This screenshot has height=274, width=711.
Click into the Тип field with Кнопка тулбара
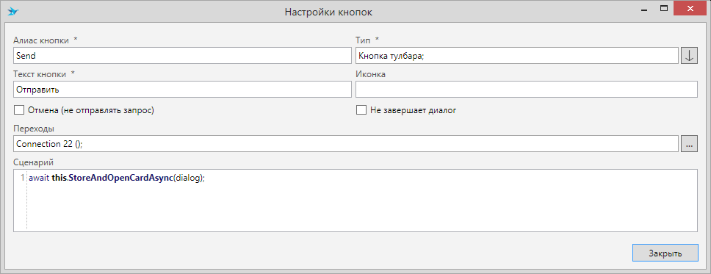tap(517, 57)
